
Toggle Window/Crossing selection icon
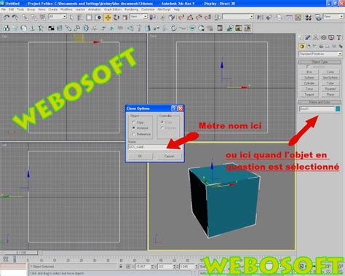[98, 17]
